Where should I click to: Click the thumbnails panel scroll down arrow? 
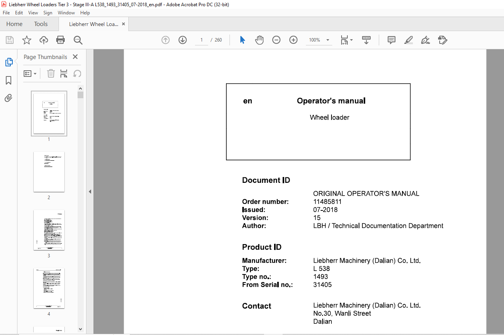point(80,329)
